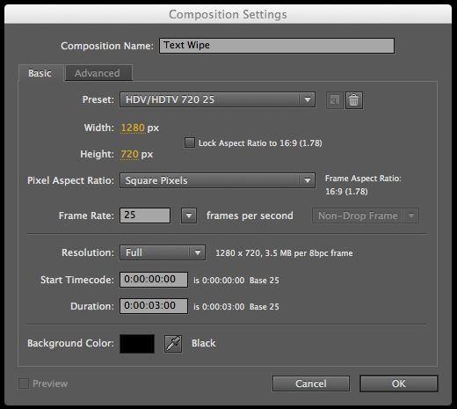Open the Preset HDV/HDTV 720 25 dropdown
457x409 pixels.
coord(217,99)
